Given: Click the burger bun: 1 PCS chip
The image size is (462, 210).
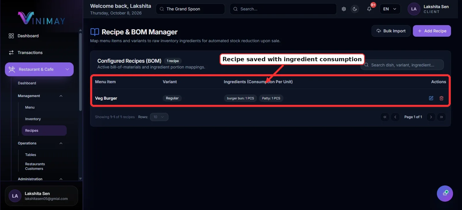Looking at the screenshot, I should (240, 98).
